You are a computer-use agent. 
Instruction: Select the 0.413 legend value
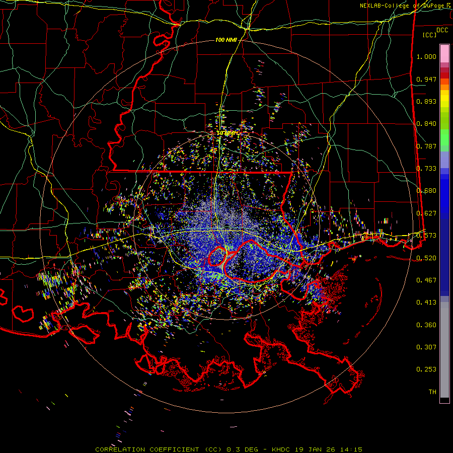click(x=426, y=303)
